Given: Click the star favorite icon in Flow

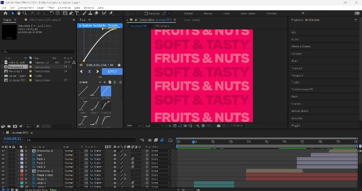Looking at the screenshot, I should point(119,65).
